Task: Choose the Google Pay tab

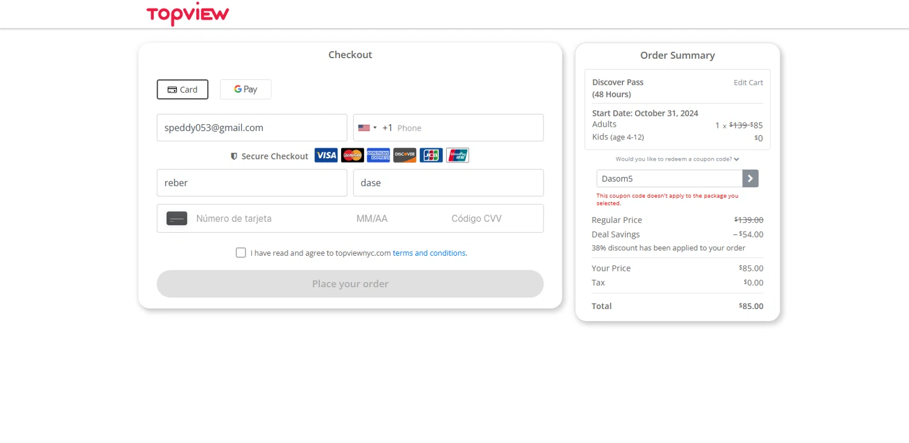Action: [245, 89]
